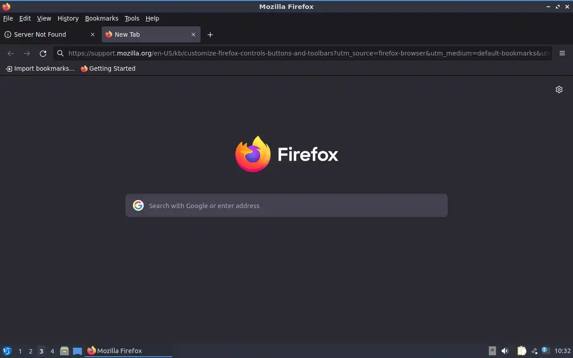Close the New Tab tab
573x358 pixels.
[193, 34]
